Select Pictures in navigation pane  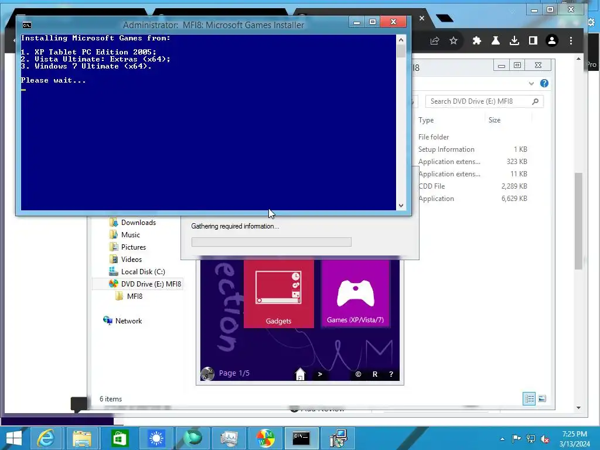133,247
